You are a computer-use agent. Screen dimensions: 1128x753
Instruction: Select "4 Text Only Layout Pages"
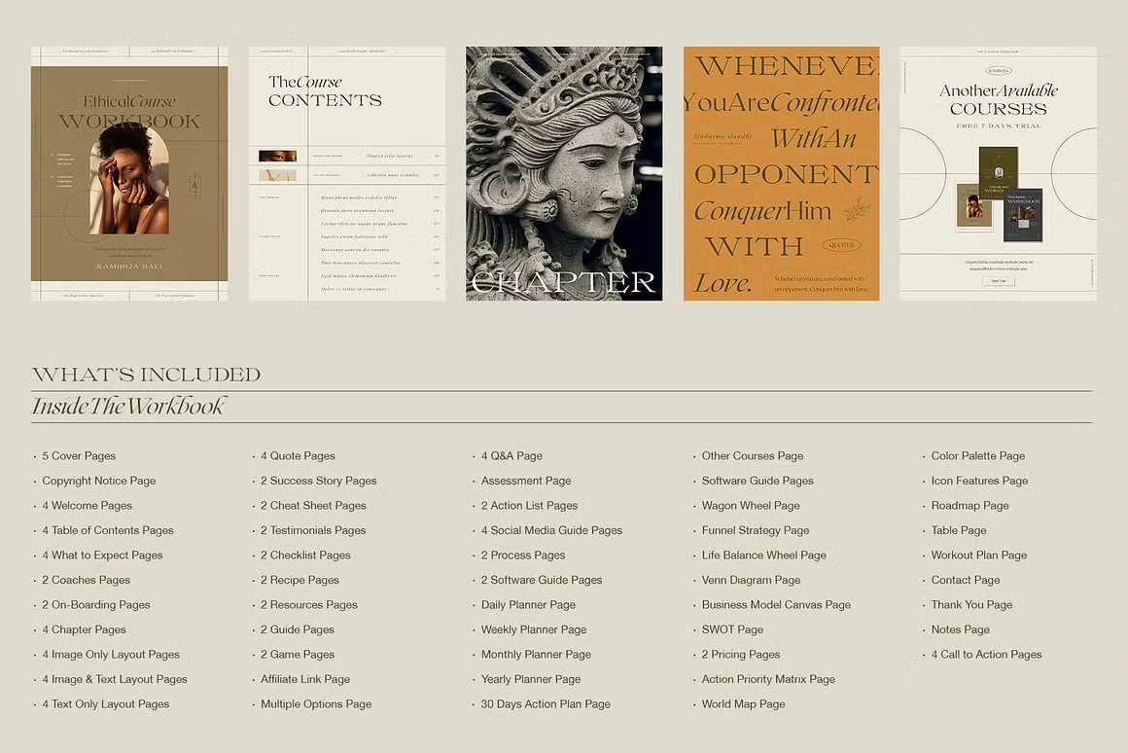tap(106, 704)
